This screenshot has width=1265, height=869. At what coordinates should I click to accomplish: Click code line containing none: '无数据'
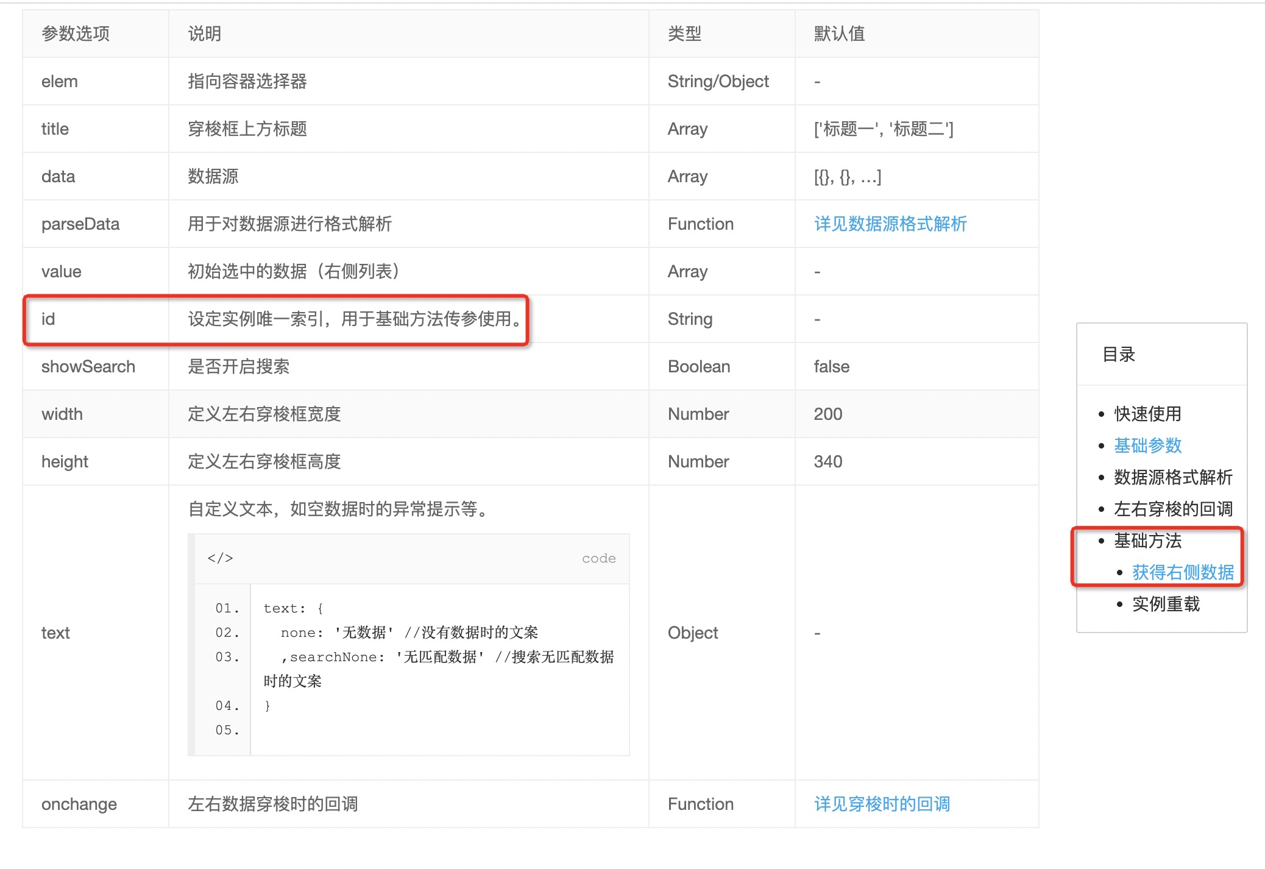point(409,633)
